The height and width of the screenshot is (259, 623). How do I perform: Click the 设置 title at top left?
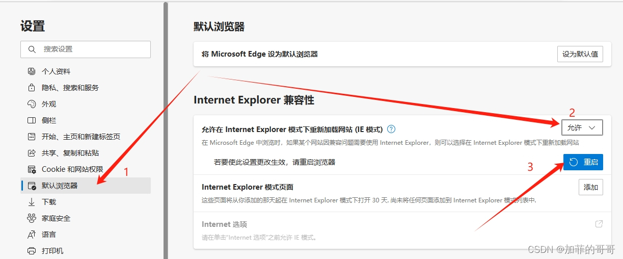(33, 26)
